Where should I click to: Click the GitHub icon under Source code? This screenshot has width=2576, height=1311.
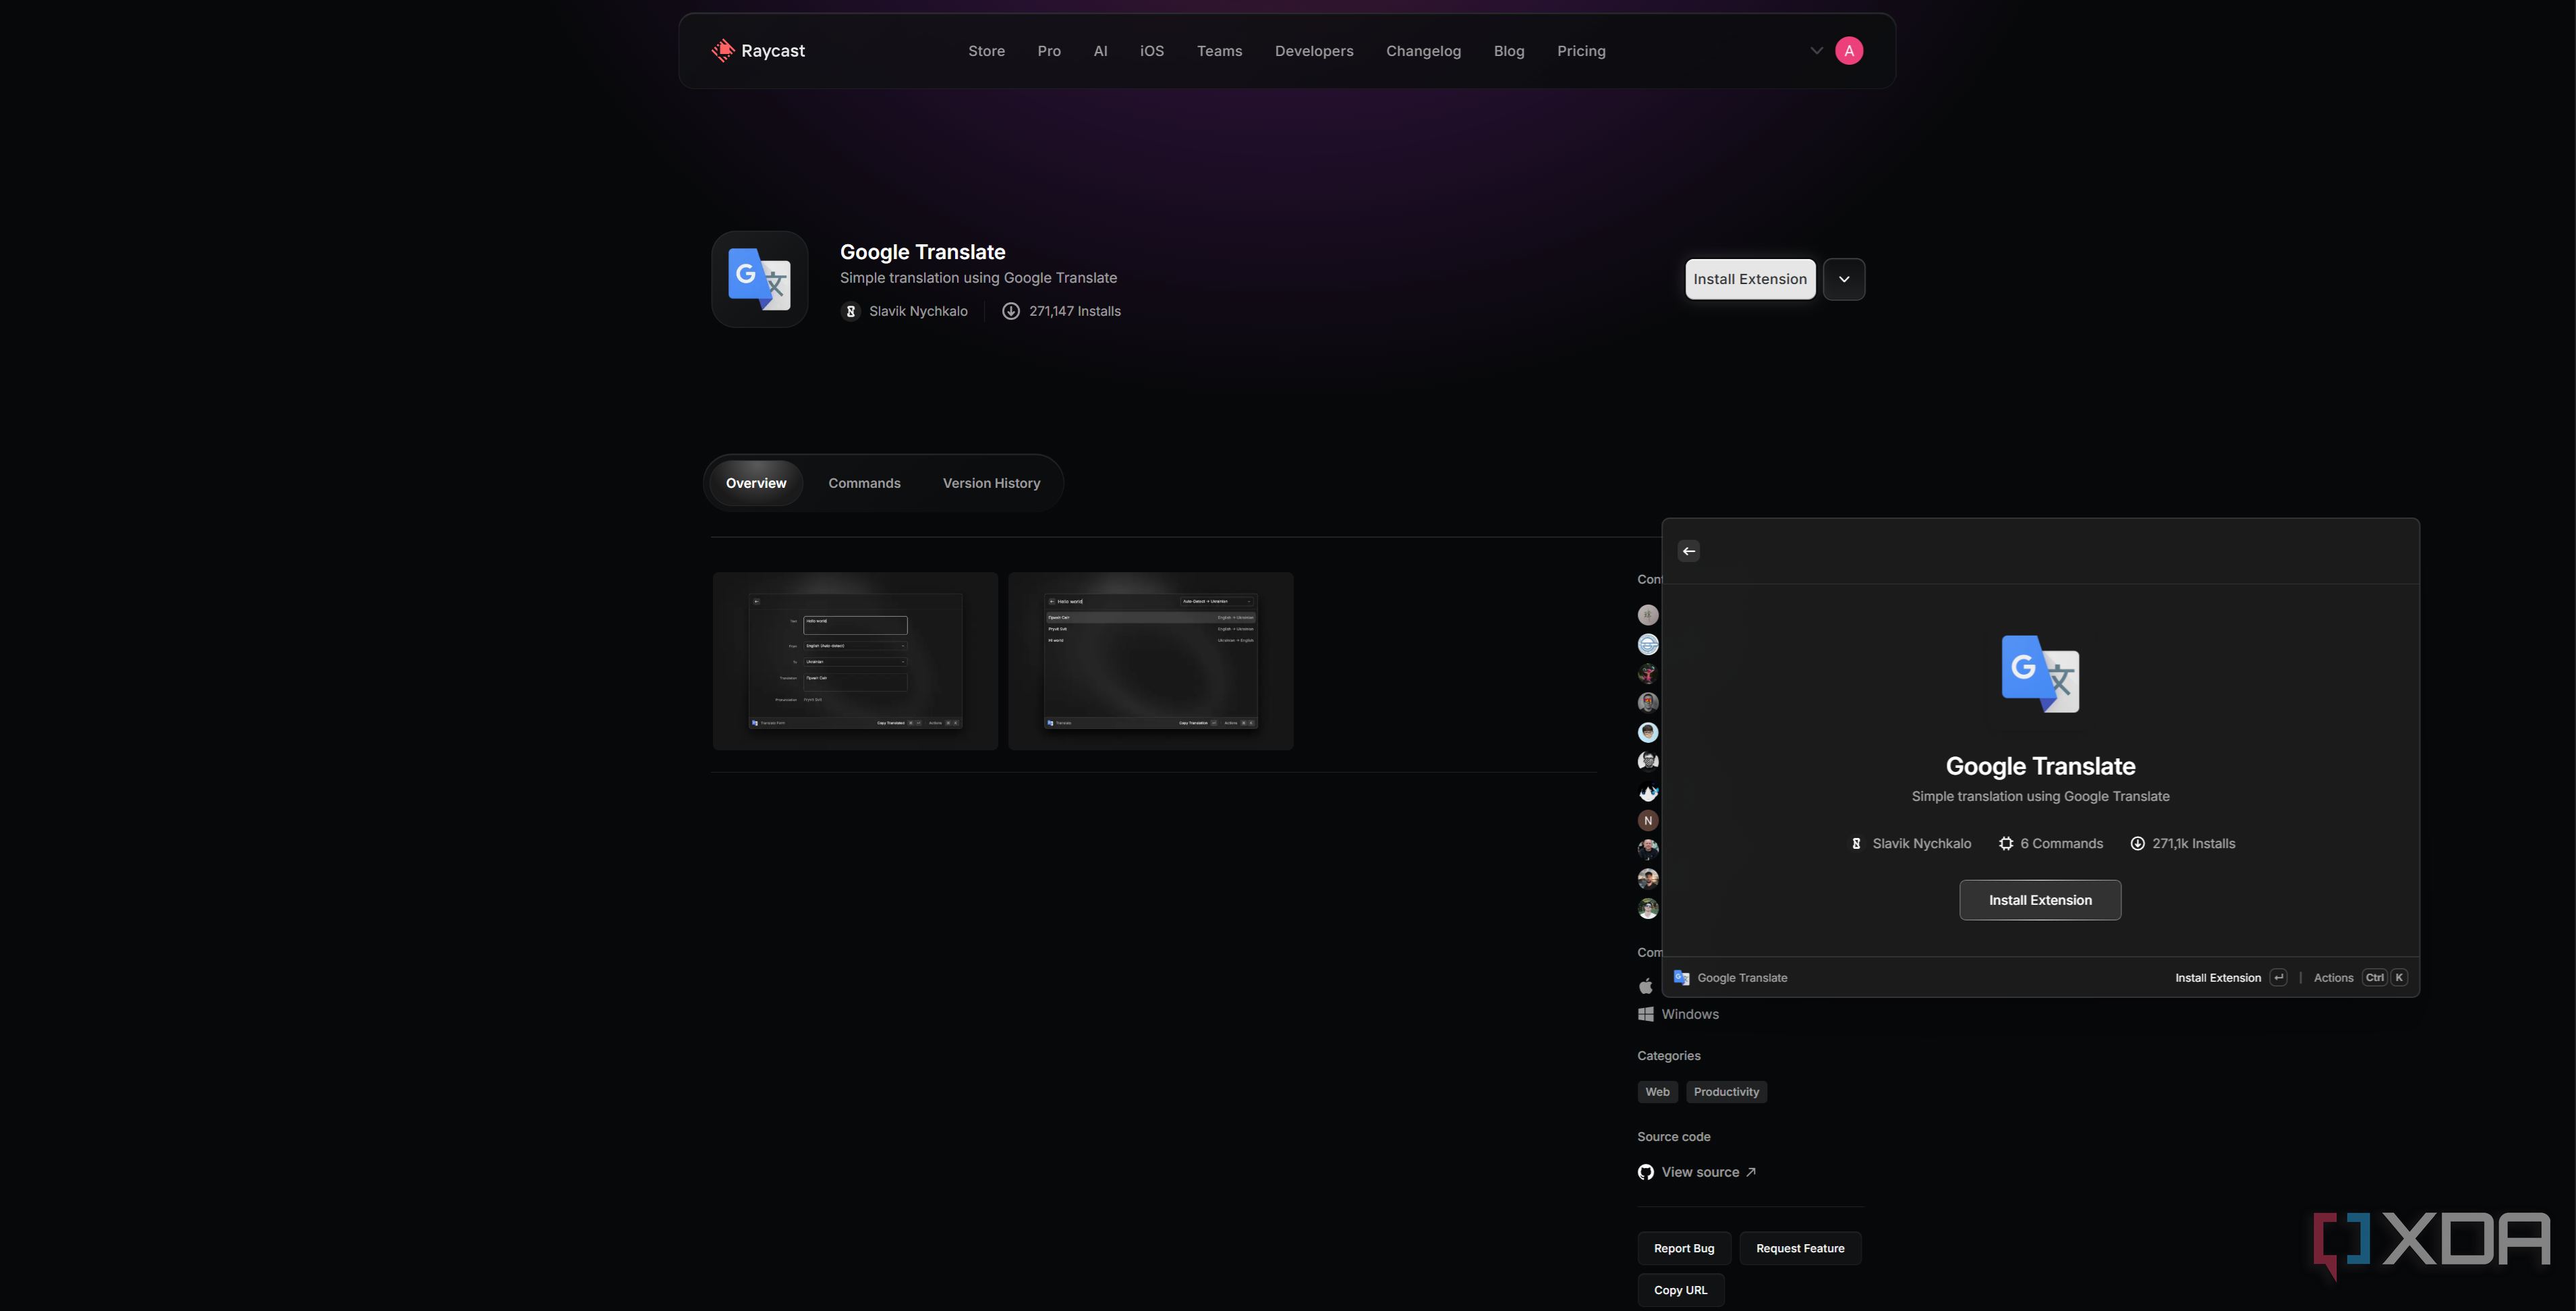1646,1172
